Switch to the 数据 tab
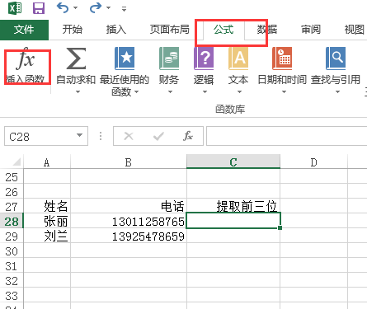 (x=267, y=29)
